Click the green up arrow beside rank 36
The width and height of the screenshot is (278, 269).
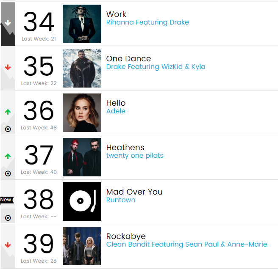(x=8, y=112)
